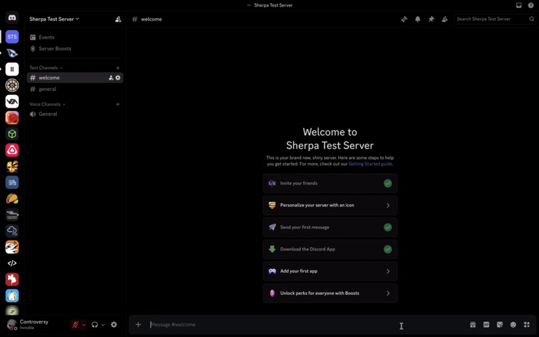Collapse the Text Channels category
The image size is (539, 337).
point(46,68)
